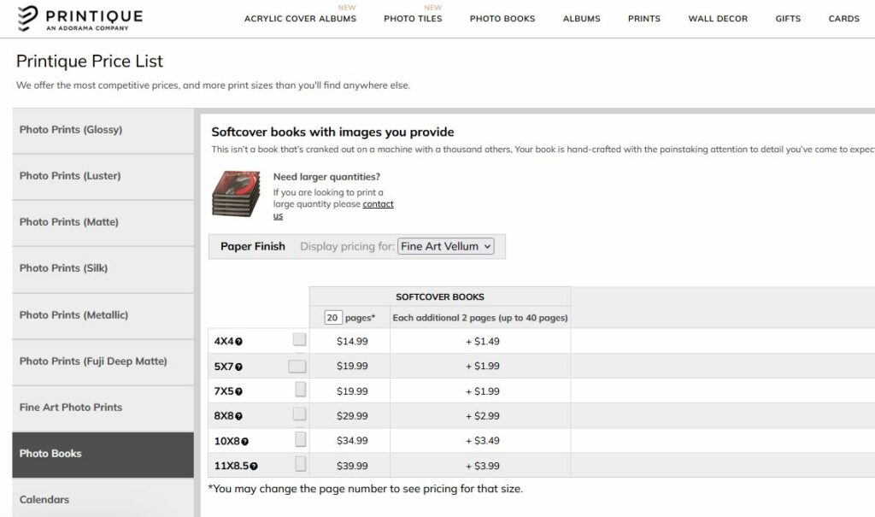Click the help icon next to 8X8
The image size is (875, 517).
pos(239,416)
